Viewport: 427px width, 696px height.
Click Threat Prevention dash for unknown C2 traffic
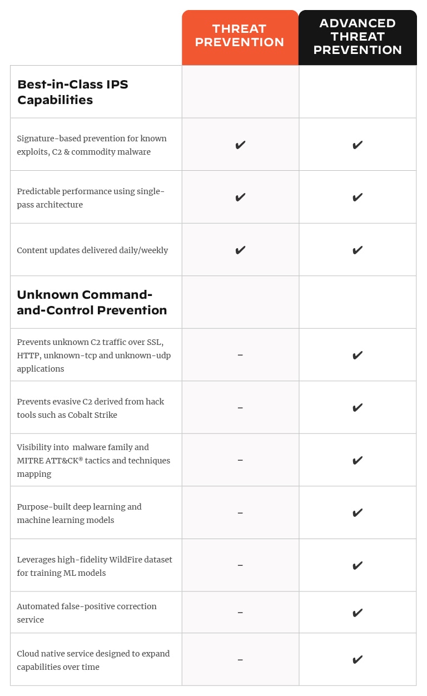coord(240,355)
